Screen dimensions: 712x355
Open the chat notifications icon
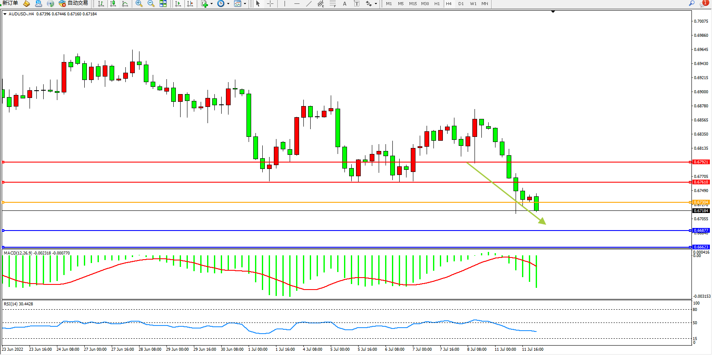703,3
